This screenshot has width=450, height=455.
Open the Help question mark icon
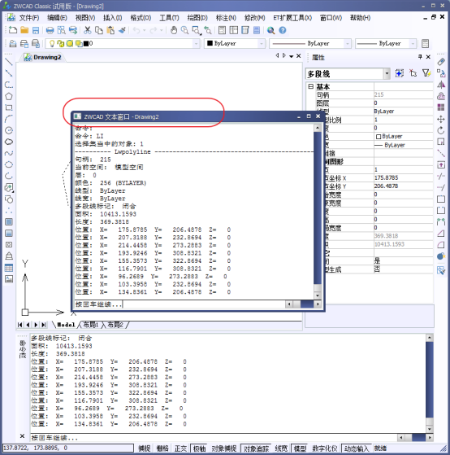(x=283, y=30)
